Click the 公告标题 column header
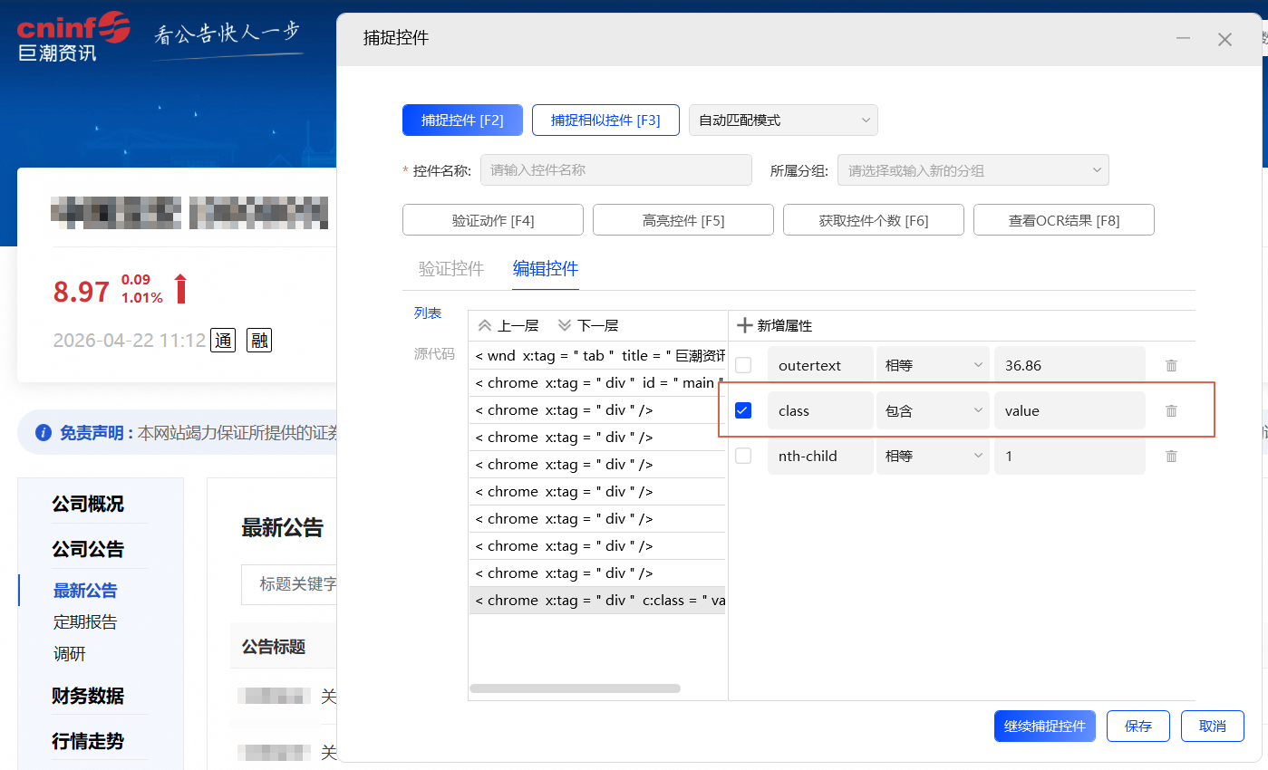This screenshot has width=1268, height=770. tap(274, 647)
